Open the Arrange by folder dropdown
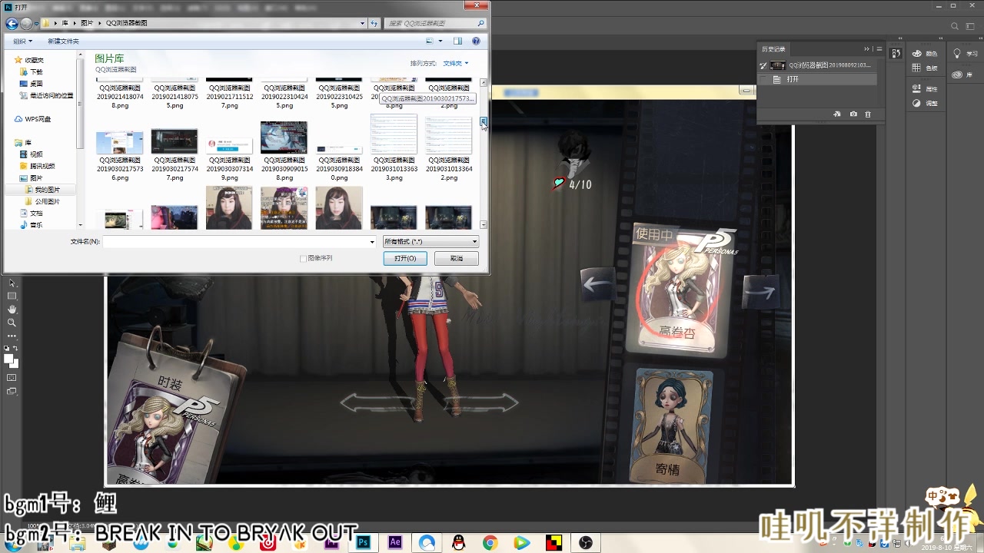The height and width of the screenshot is (553, 984). coord(455,63)
